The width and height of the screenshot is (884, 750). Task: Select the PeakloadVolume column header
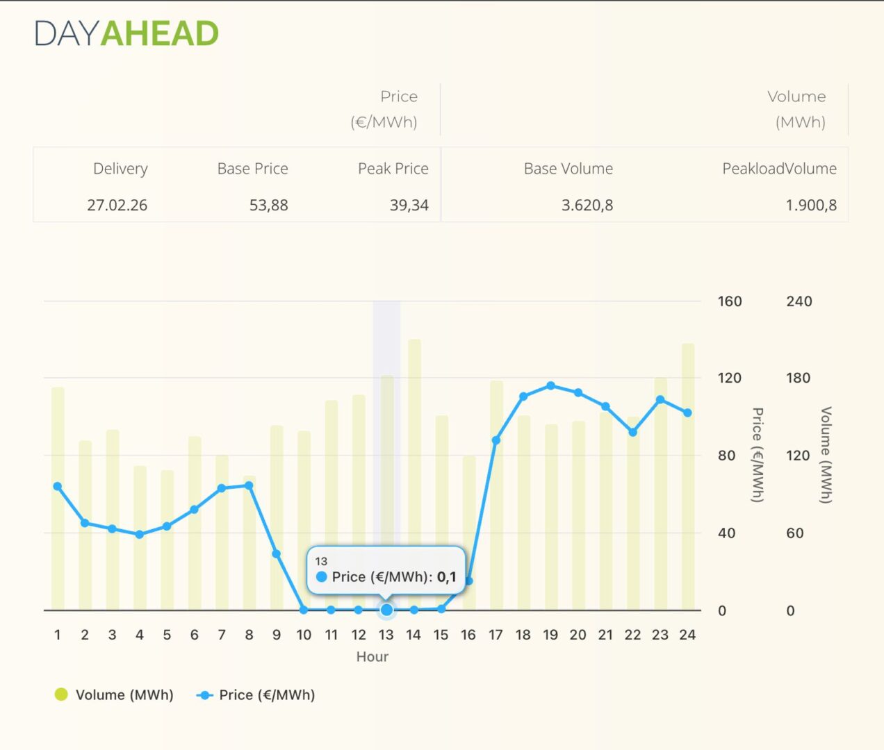pos(779,169)
